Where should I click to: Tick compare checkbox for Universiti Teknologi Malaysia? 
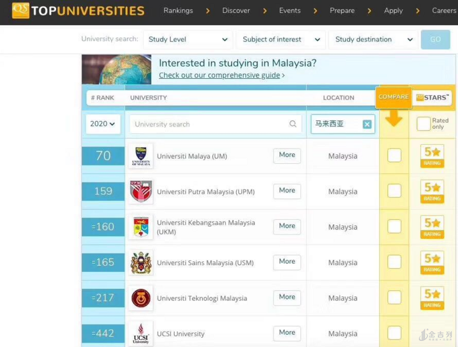pos(394,298)
